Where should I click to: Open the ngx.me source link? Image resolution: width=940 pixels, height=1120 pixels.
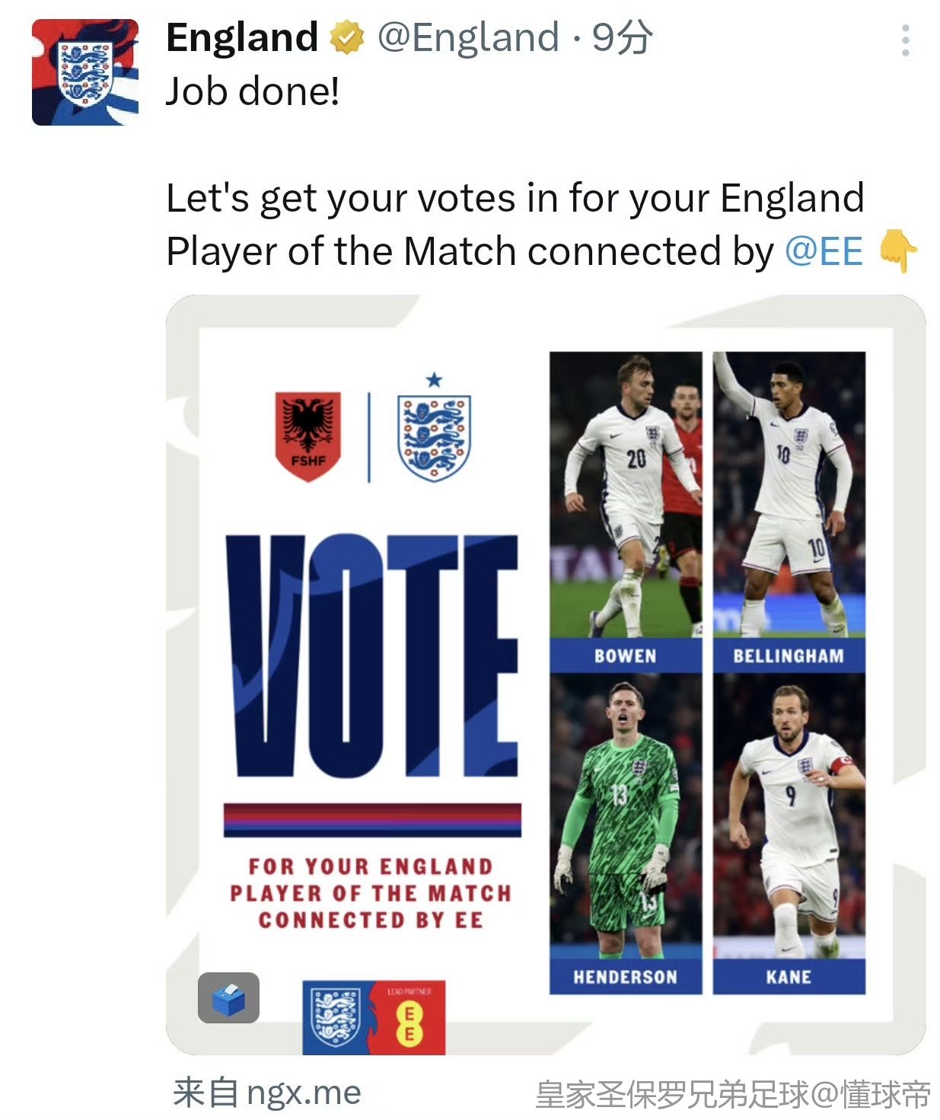(304, 1093)
